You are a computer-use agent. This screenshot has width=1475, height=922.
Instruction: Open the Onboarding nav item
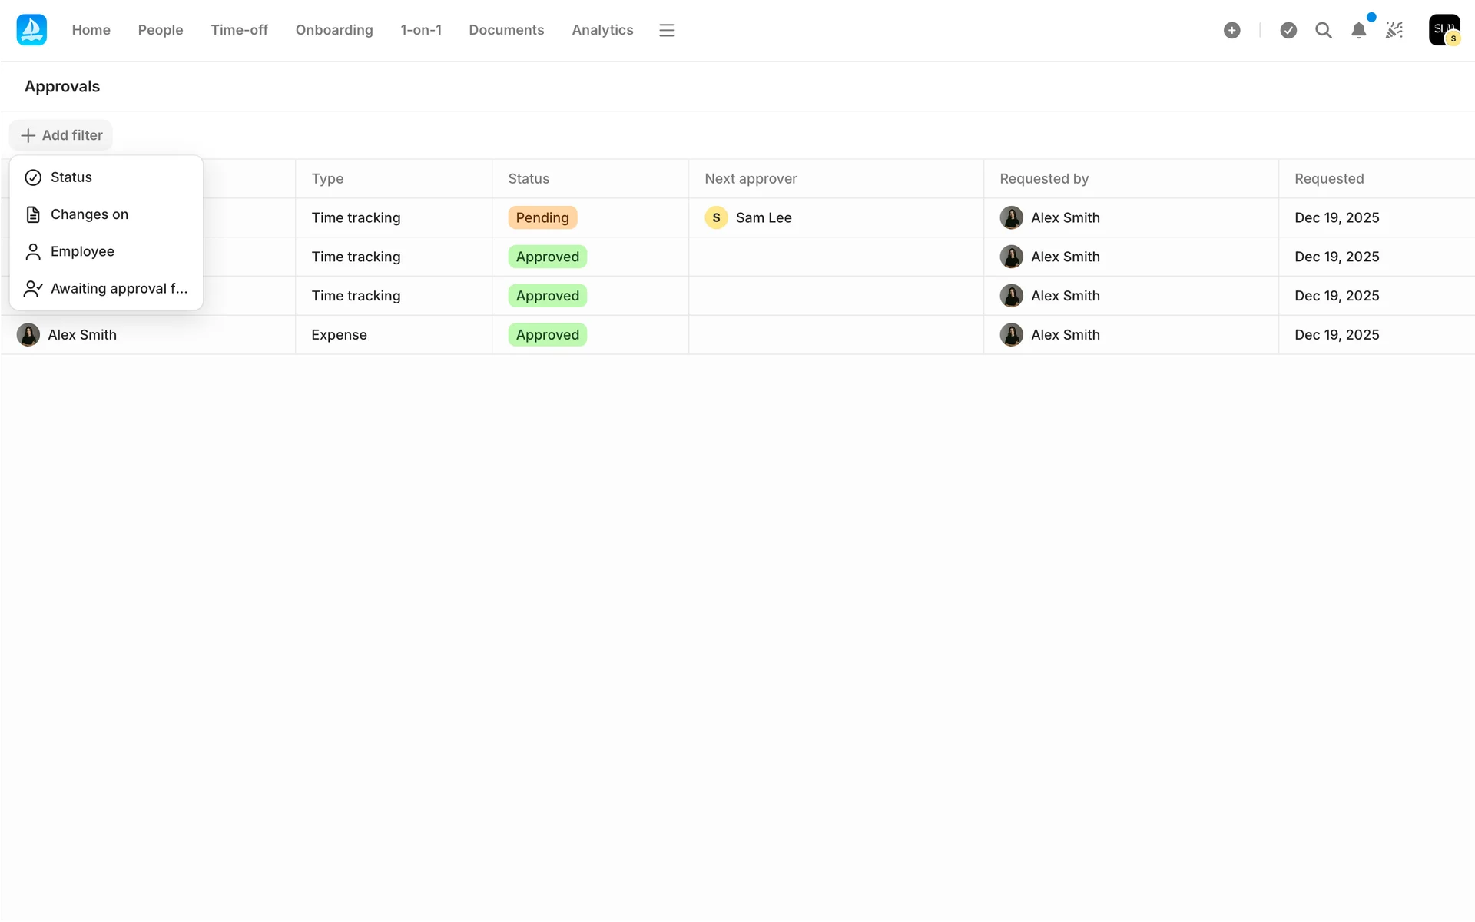[x=334, y=30]
